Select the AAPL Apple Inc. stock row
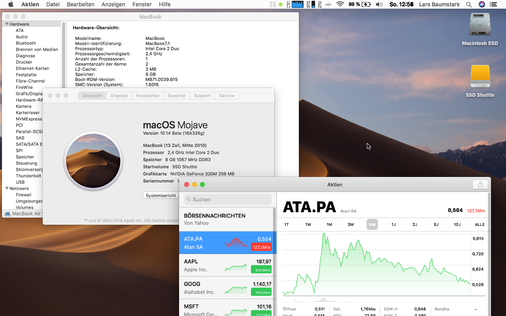This screenshot has width=506, height=316. point(226,265)
